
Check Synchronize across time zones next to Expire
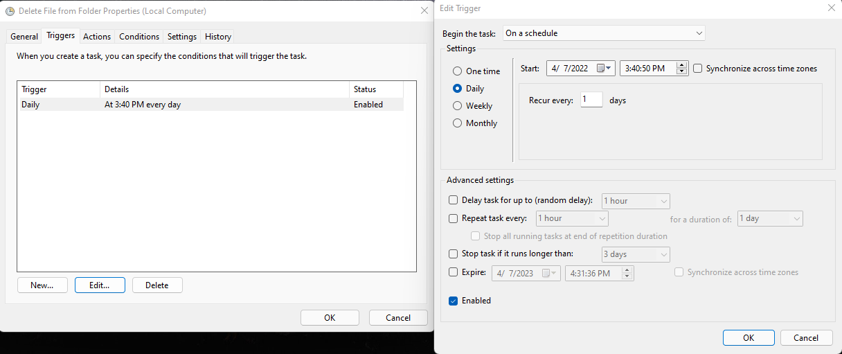(679, 272)
